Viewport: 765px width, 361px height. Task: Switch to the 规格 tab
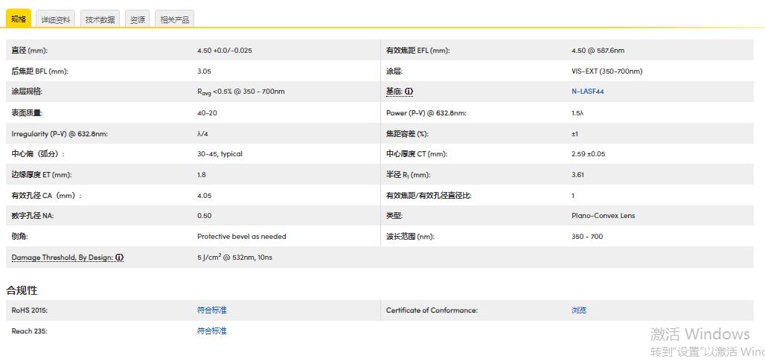click(x=19, y=19)
